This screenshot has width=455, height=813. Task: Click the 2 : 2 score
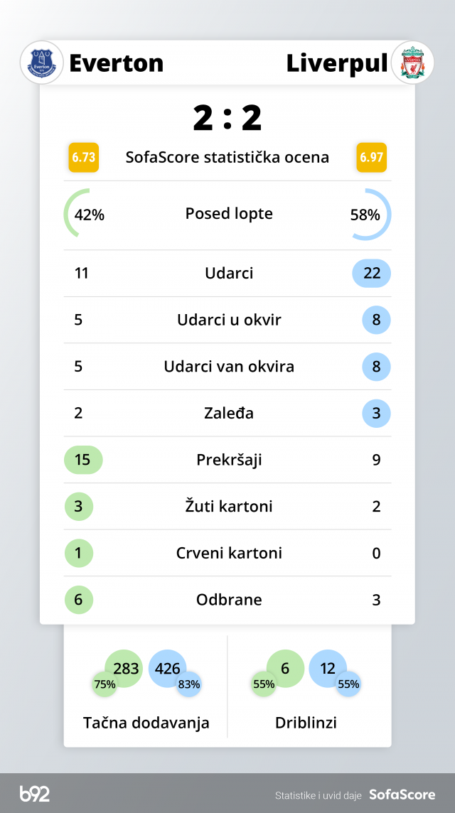pos(227,117)
